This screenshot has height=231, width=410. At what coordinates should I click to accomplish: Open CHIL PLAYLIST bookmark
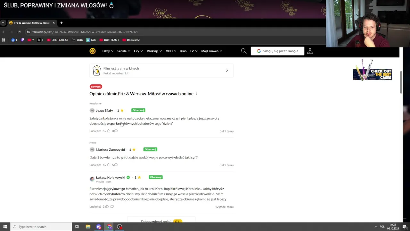point(58,40)
